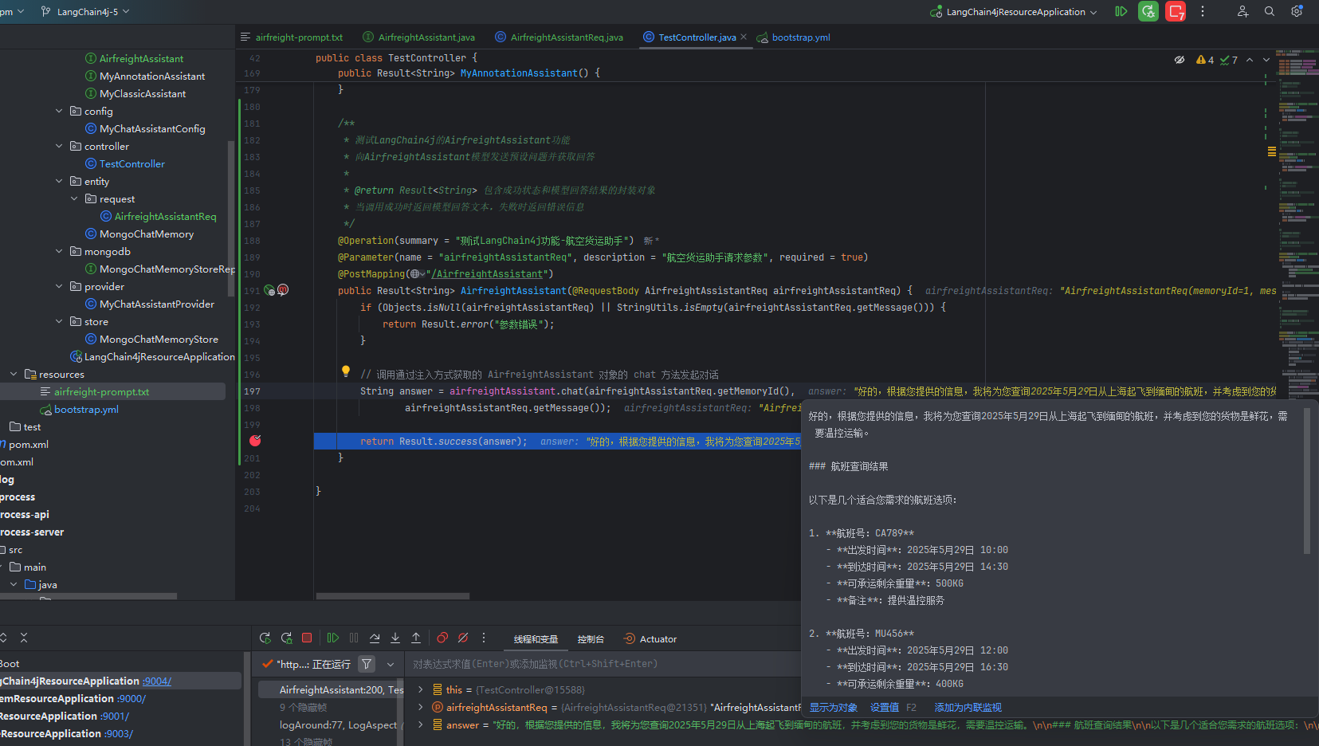Open the :9004/ port link
Image resolution: width=1319 pixels, height=746 pixels.
click(x=157, y=681)
